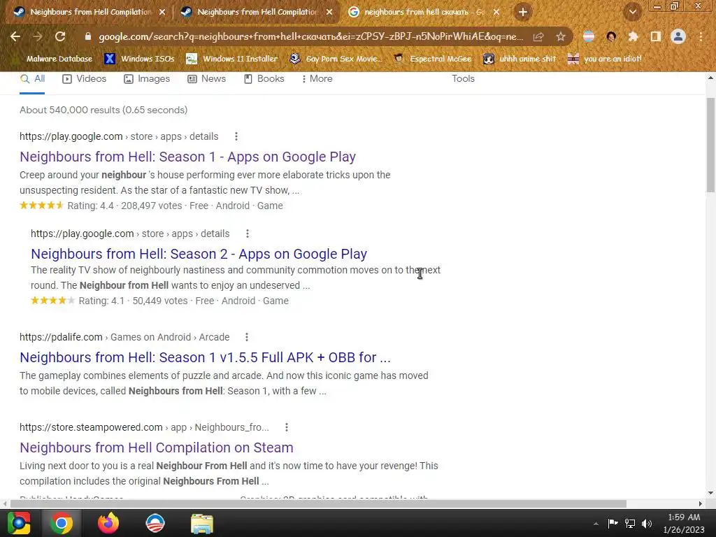Image resolution: width=716 pixels, height=537 pixels.
Task: Open the search Tools options
Action: coord(463,78)
